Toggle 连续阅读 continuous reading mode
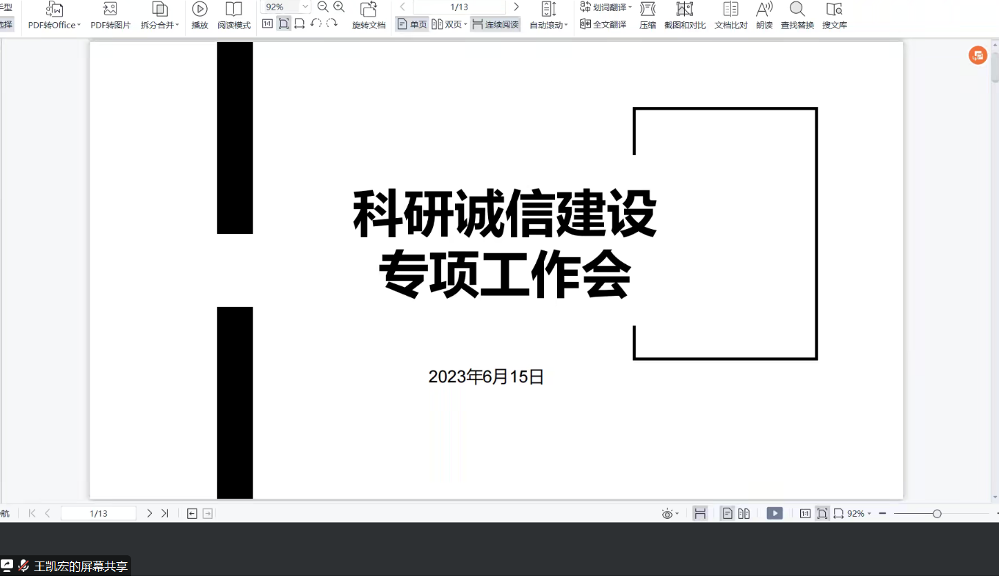 pos(496,24)
